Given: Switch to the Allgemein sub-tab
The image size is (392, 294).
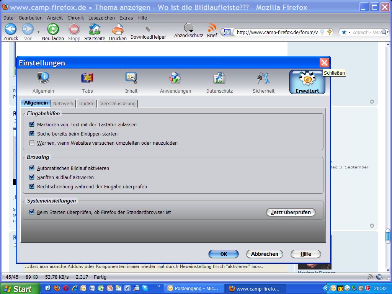Looking at the screenshot, I should point(36,103).
